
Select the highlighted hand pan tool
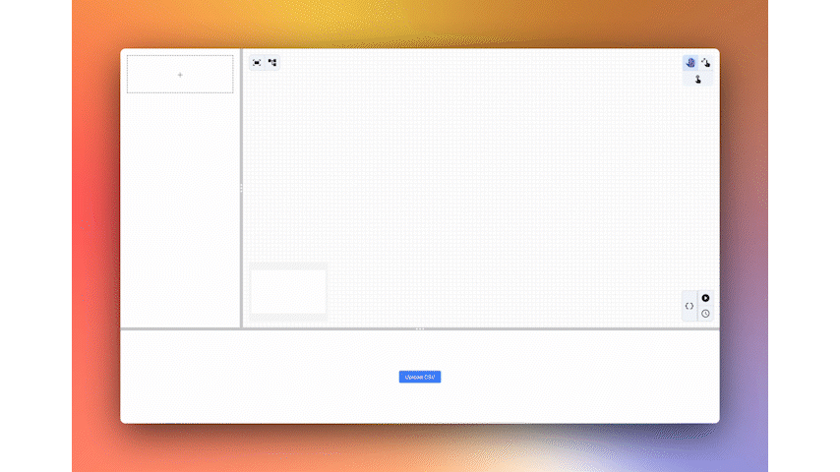click(690, 62)
